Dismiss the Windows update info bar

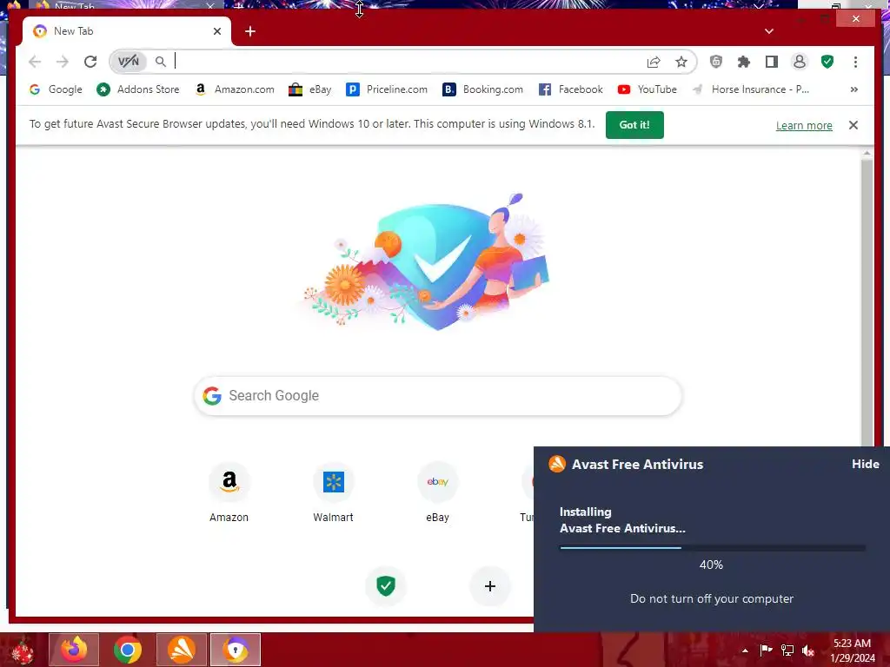(853, 125)
